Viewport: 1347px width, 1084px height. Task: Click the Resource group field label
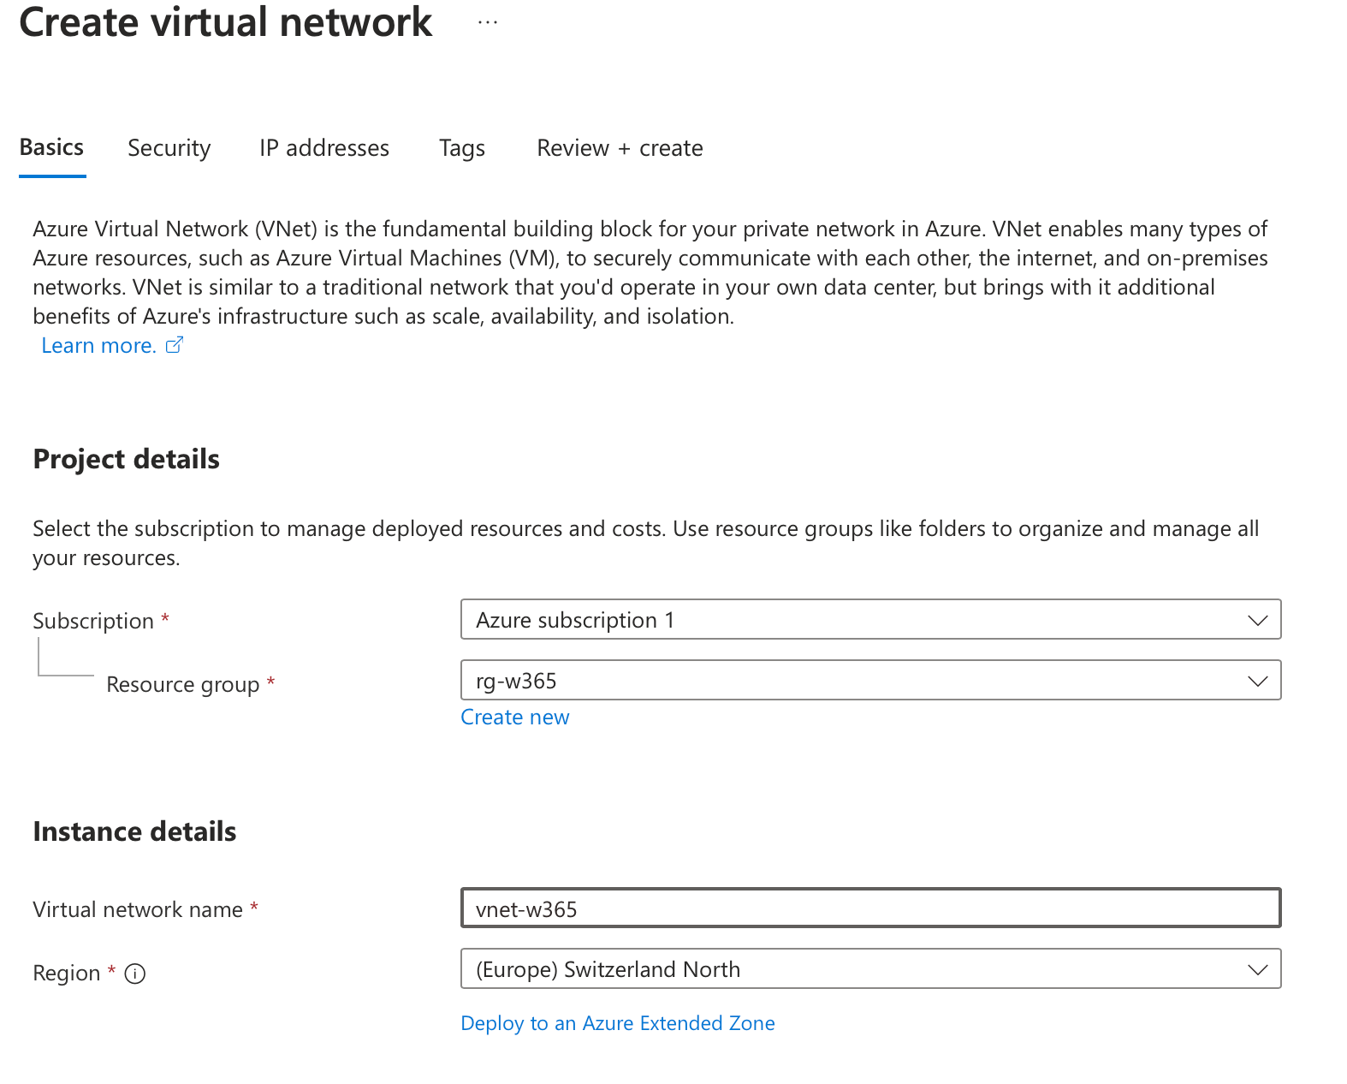pos(182,685)
